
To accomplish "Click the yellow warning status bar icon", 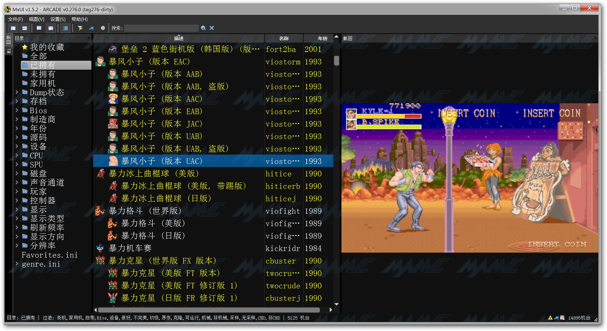I will (550, 318).
